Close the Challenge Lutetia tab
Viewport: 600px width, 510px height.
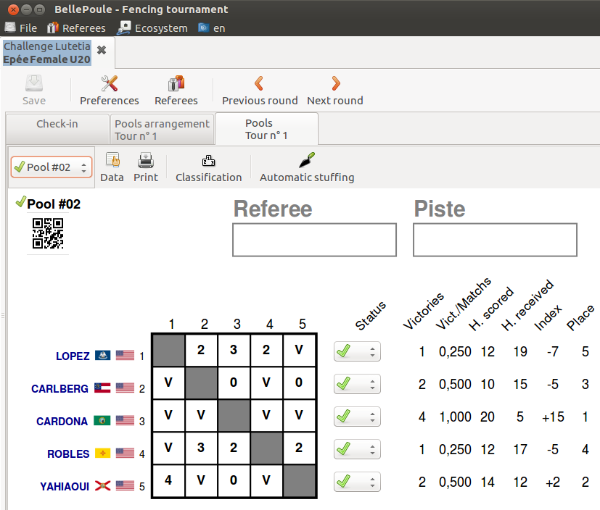coord(102,50)
